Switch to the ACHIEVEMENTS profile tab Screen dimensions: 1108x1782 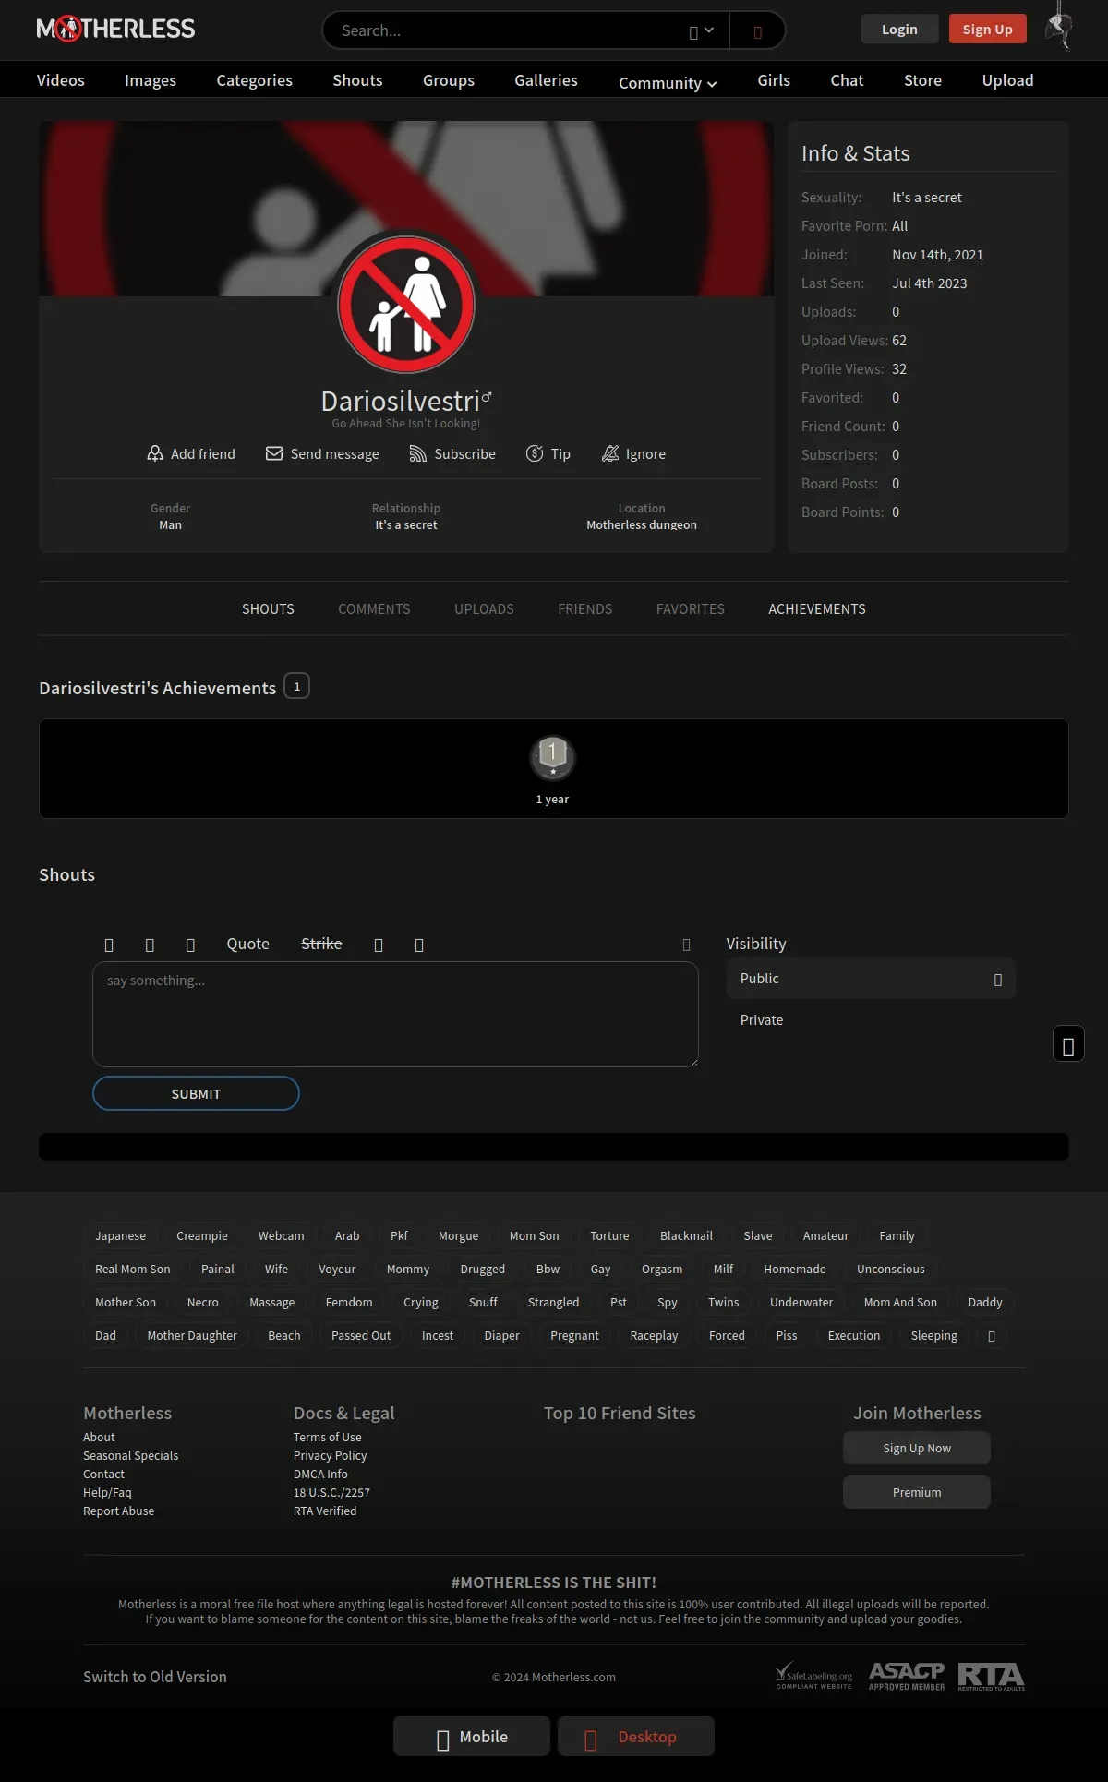[817, 609]
